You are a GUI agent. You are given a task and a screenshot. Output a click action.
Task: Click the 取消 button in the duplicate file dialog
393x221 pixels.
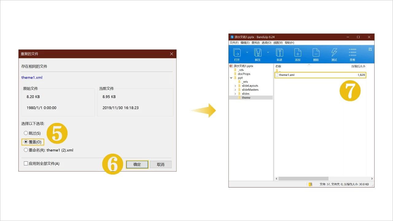[x=161, y=164]
